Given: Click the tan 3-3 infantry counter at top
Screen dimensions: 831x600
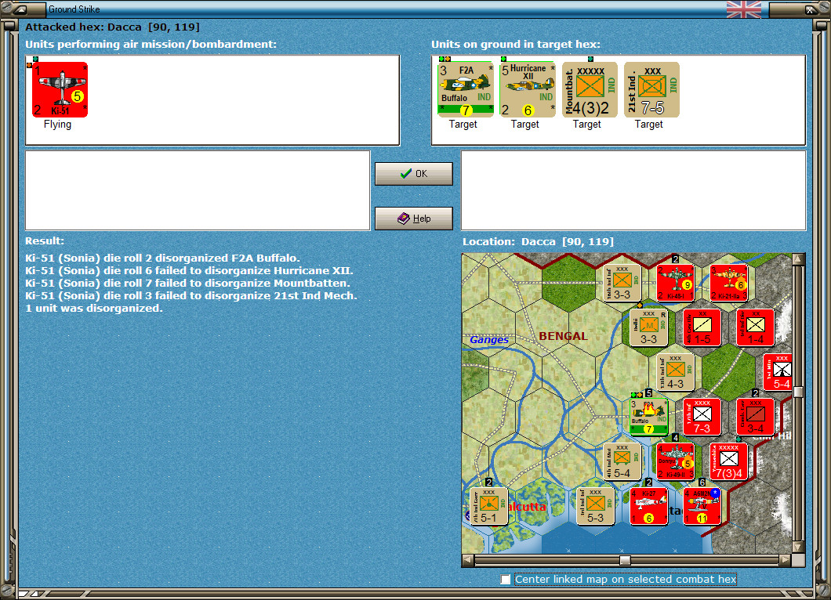Looking at the screenshot, I should point(622,282).
